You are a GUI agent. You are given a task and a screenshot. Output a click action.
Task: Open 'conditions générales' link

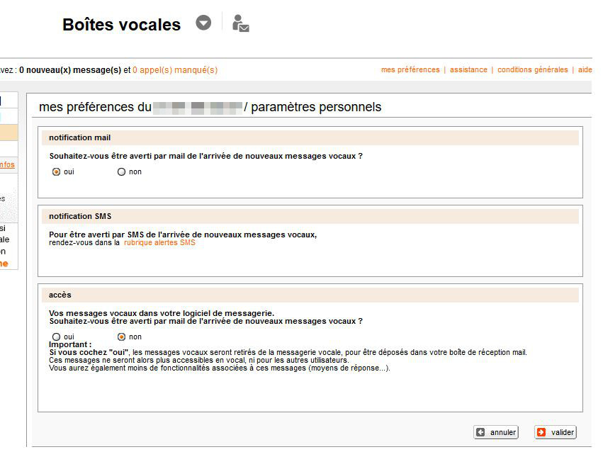tap(533, 69)
